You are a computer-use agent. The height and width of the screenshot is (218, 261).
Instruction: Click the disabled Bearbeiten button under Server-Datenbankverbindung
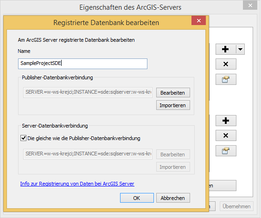click(x=173, y=154)
